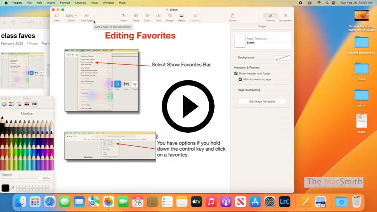Screen dimensions: 377x212
Task: Open System Settings from the Dock
Action: [270, 202]
